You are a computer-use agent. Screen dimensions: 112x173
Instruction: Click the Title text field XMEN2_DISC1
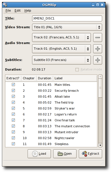pos(67,18)
